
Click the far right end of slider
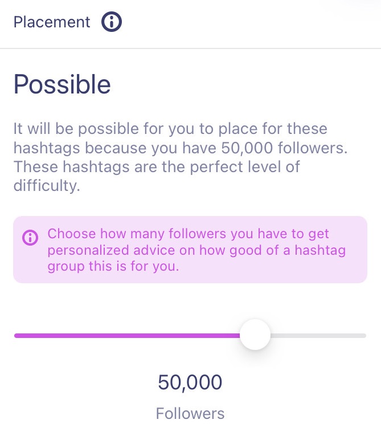(364, 336)
